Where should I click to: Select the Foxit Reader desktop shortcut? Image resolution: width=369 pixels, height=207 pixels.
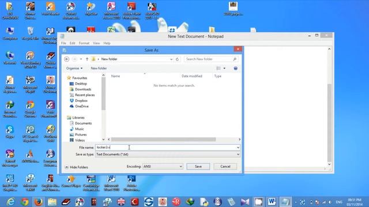(51, 9)
